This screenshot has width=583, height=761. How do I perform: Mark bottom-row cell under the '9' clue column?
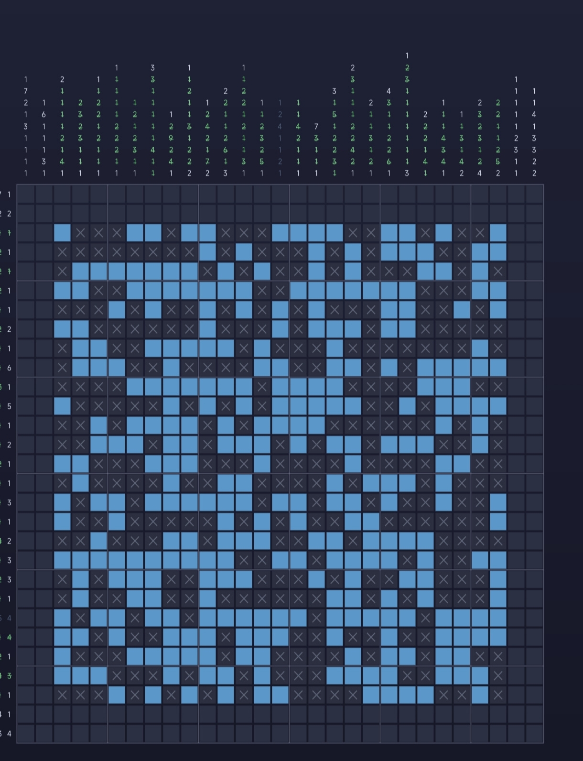171,733
